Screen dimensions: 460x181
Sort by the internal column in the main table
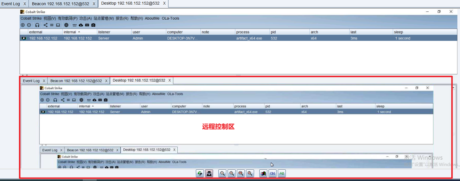(x=79, y=32)
